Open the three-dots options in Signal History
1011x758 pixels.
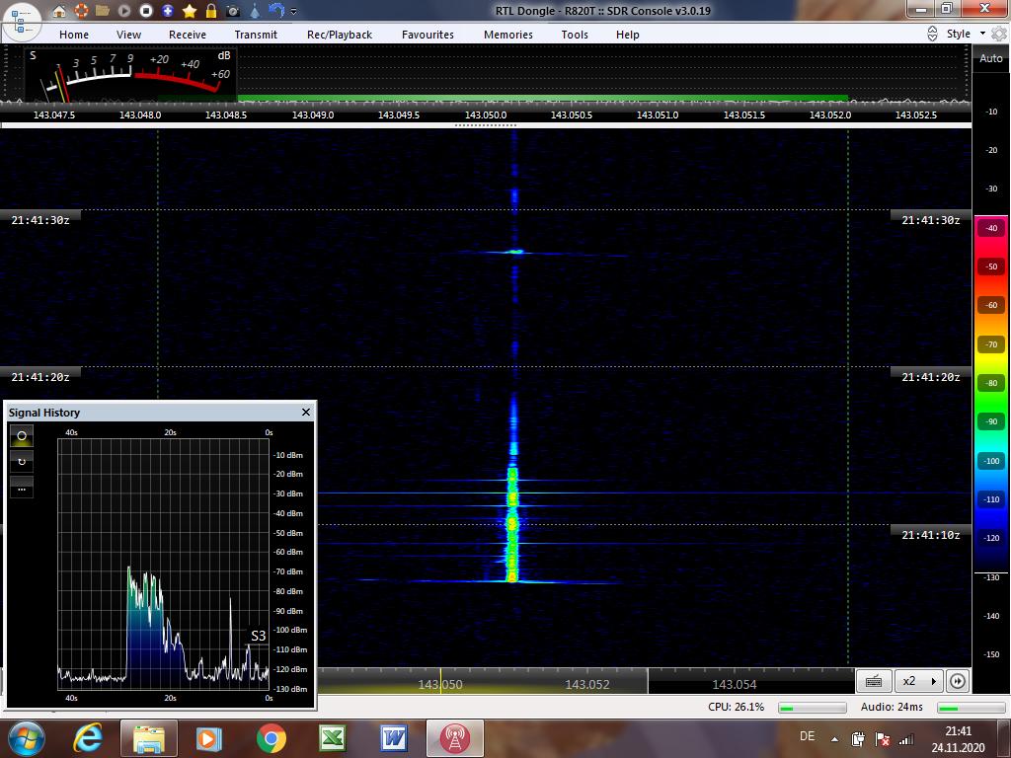pyautogui.click(x=22, y=488)
